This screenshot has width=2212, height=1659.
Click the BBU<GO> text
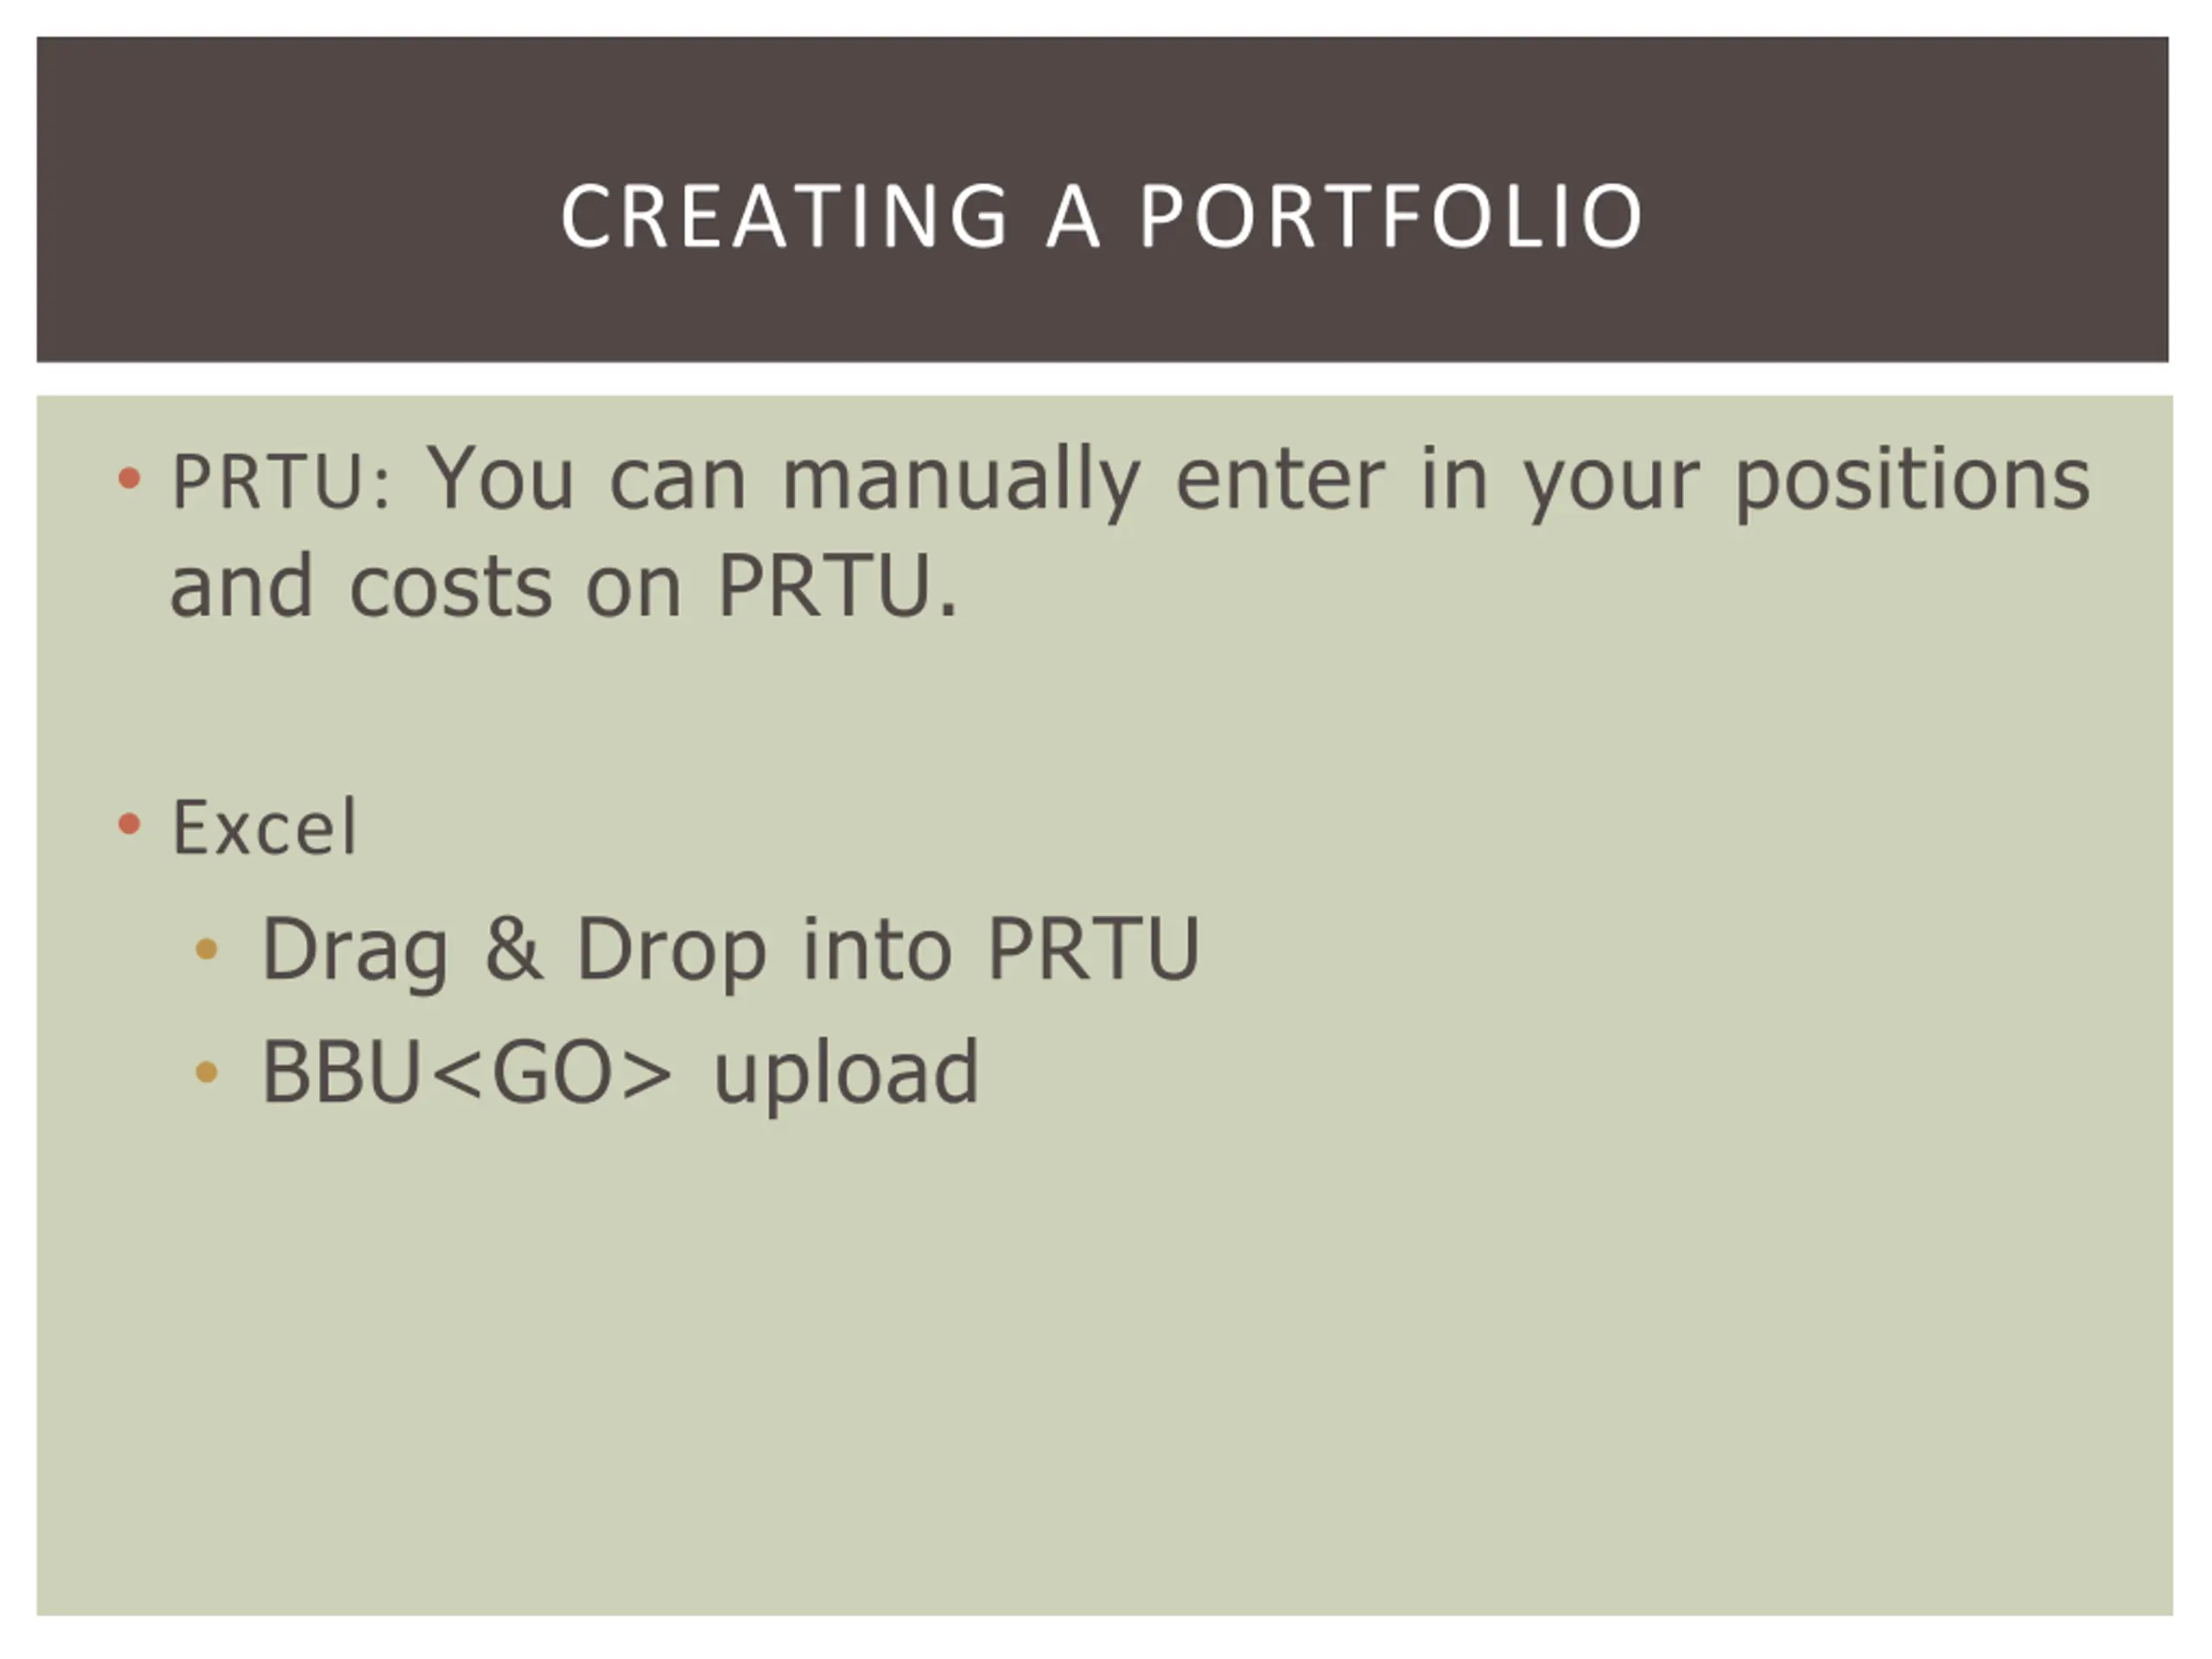pyautogui.click(x=467, y=1072)
